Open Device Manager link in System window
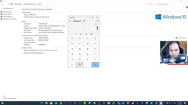The height and width of the screenshot is (105, 188). [7, 12]
